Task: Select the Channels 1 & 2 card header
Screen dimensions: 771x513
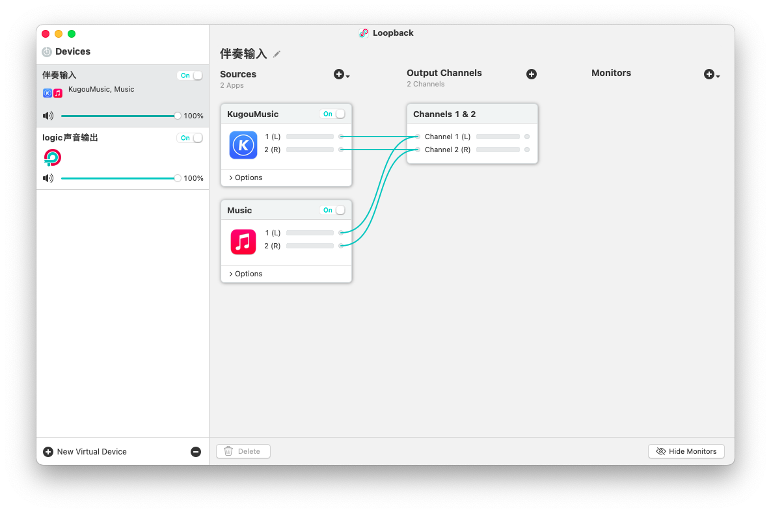Action: (x=472, y=114)
